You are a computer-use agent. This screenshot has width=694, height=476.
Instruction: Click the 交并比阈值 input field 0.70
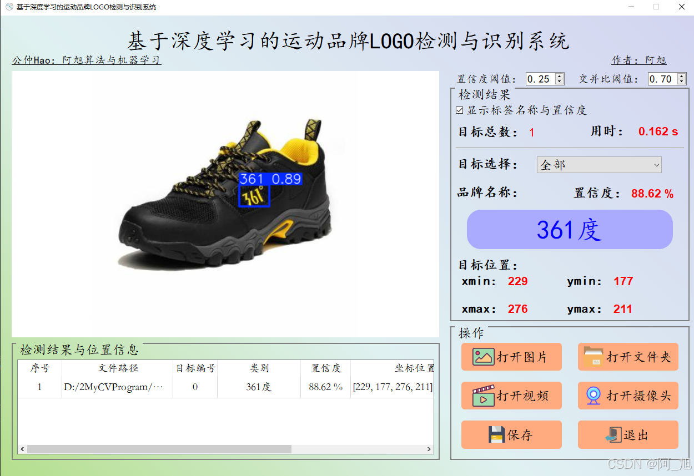pyautogui.click(x=663, y=79)
